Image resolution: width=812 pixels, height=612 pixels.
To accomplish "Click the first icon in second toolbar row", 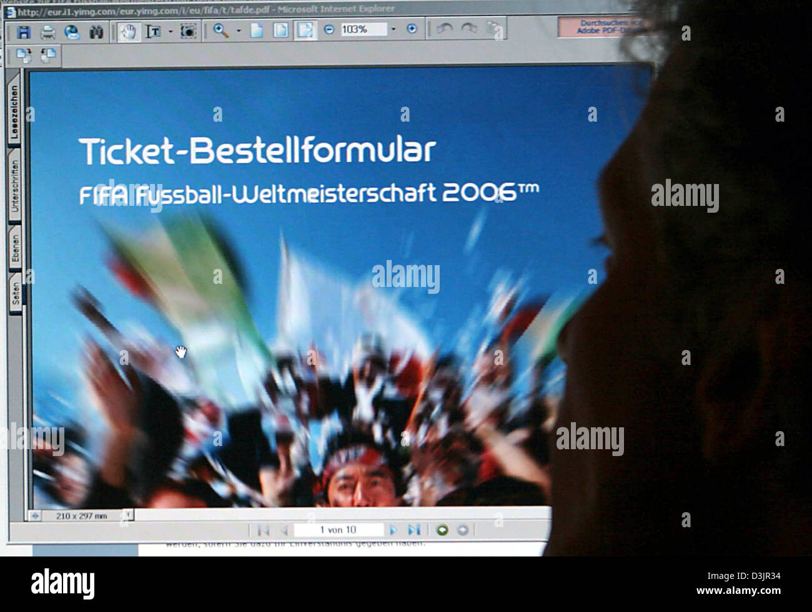I will [24, 56].
